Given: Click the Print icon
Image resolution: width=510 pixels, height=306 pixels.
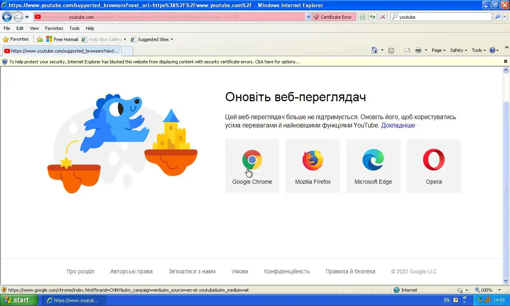Looking at the screenshot, I should [x=418, y=50].
